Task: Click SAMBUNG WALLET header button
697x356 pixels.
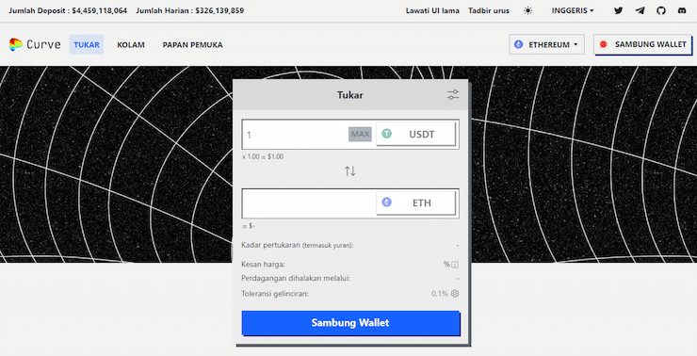Action: (x=642, y=44)
